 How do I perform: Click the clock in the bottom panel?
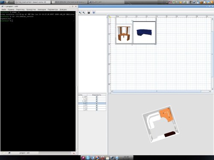tap(126, 157)
